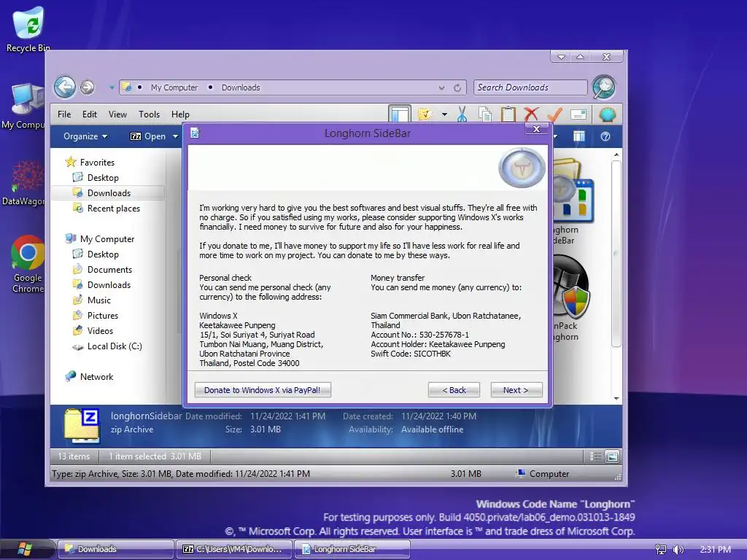
Task: Click the Longhorn SideBar title bar icon
Action: click(x=195, y=133)
